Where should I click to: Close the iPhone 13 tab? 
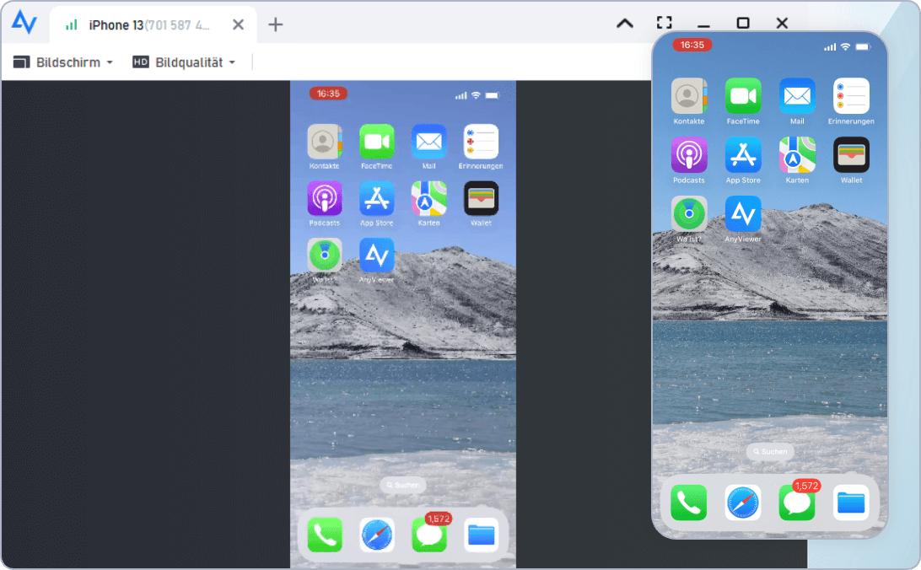[x=238, y=24]
